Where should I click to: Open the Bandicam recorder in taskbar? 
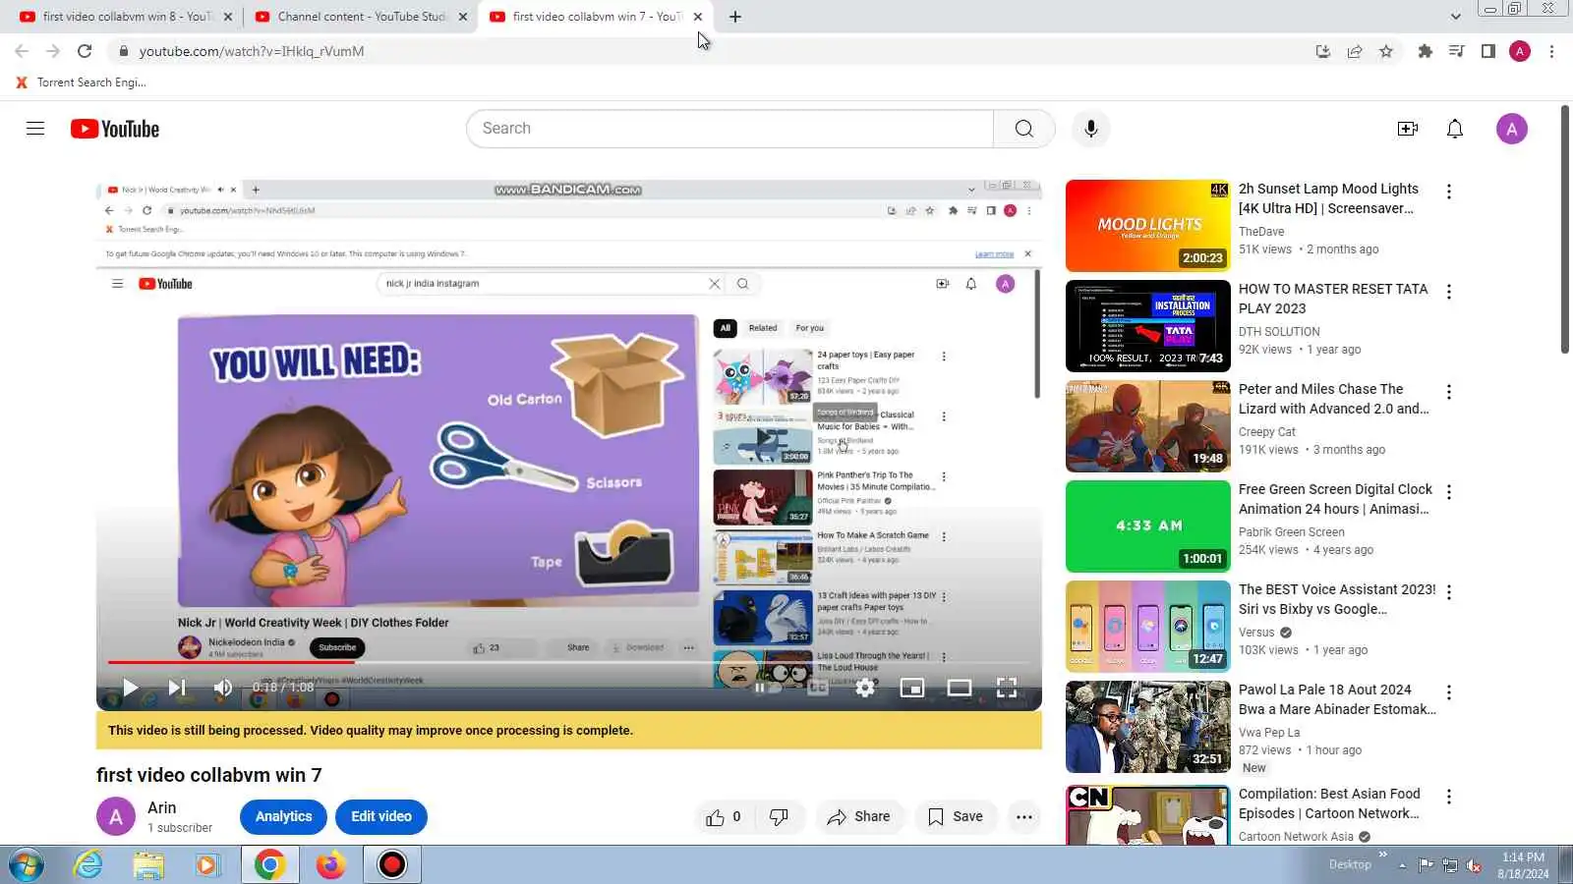pyautogui.click(x=392, y=865)
